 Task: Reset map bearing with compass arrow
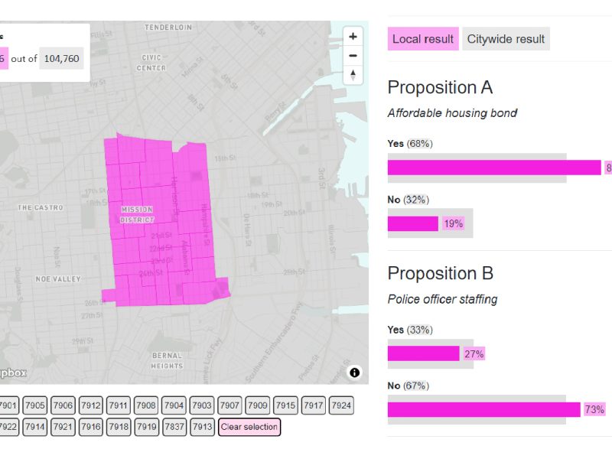[x=352, y=74]
